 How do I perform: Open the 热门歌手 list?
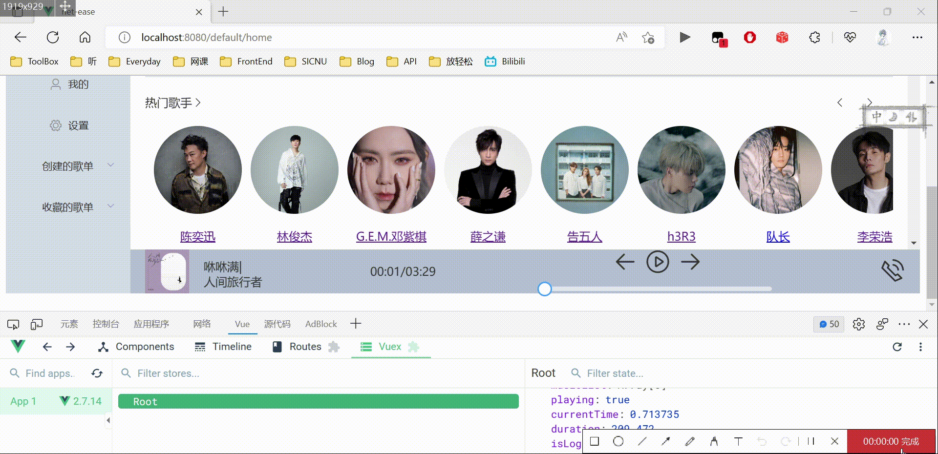click(173, 103)
